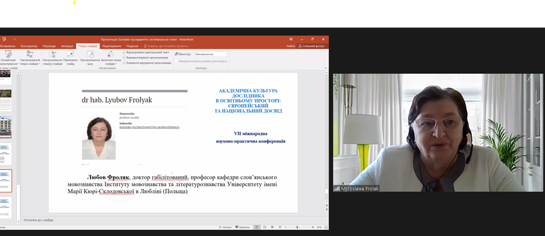Image resolution: width=545 pixels, height=236 pixels.
Task: Expand Custom Slide Show dropdown arrow
Action: click(x=39, y=64)
